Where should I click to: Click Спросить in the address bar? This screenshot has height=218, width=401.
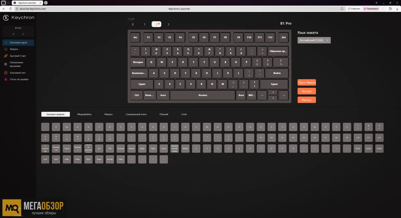(x=354, y=9)
